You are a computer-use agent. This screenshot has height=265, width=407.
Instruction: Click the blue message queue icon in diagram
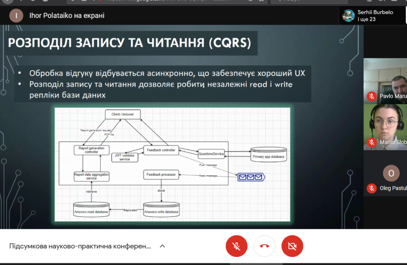(251, 177)
